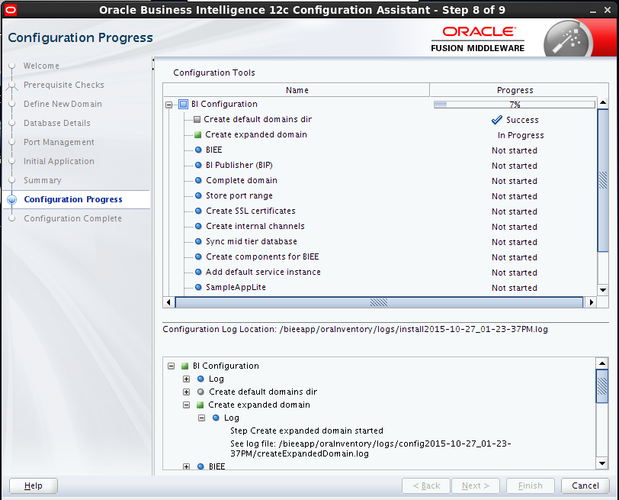Select Port Management step

coord(59,142)
